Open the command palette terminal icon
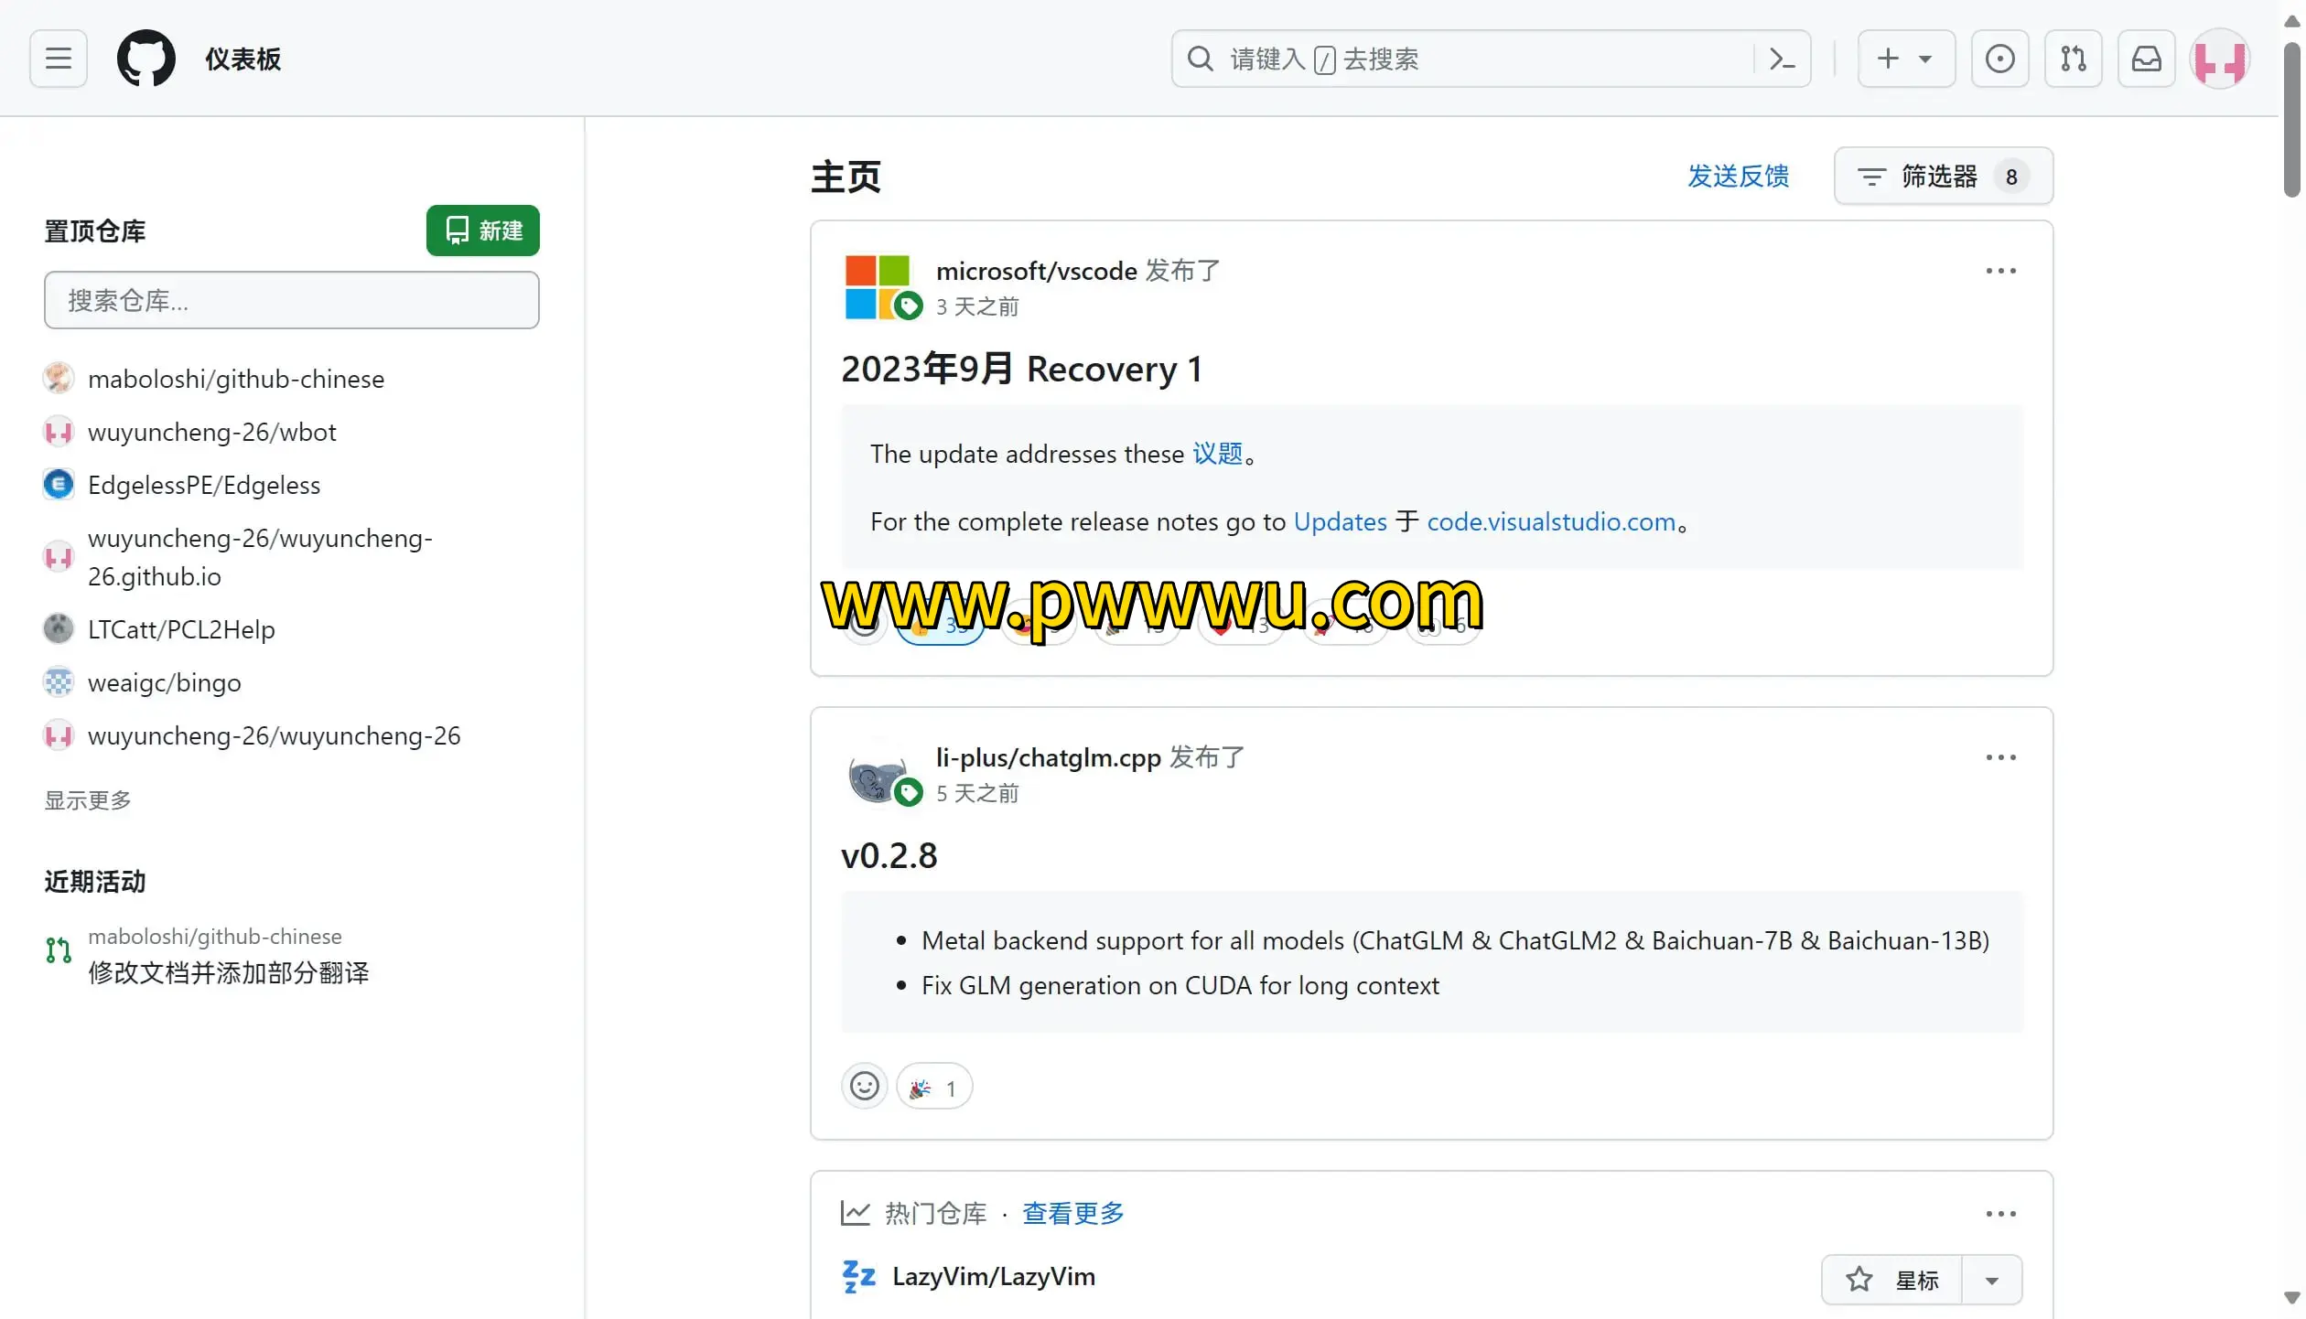Viewport: 2306px width, 1319px height. (1781, 58)
